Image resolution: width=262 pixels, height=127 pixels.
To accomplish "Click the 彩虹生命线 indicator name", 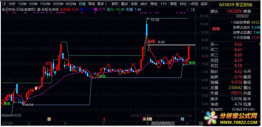I will [x=50, y=10].
